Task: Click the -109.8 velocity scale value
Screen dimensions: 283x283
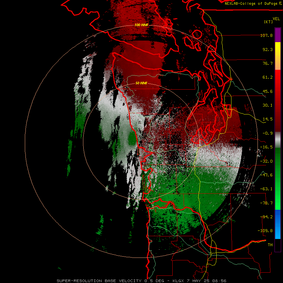Action: point(265,231)
